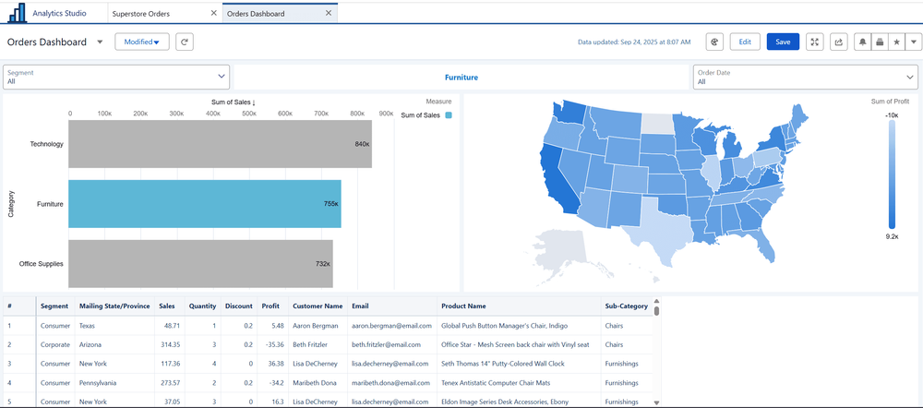Click the share dashboard icon
The image size is (923, 408).
tap(838, 42)
